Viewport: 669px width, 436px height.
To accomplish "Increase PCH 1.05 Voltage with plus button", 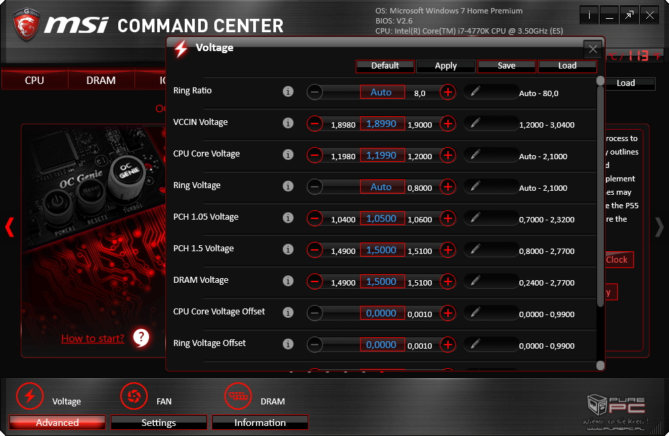I will click(447, 218).
